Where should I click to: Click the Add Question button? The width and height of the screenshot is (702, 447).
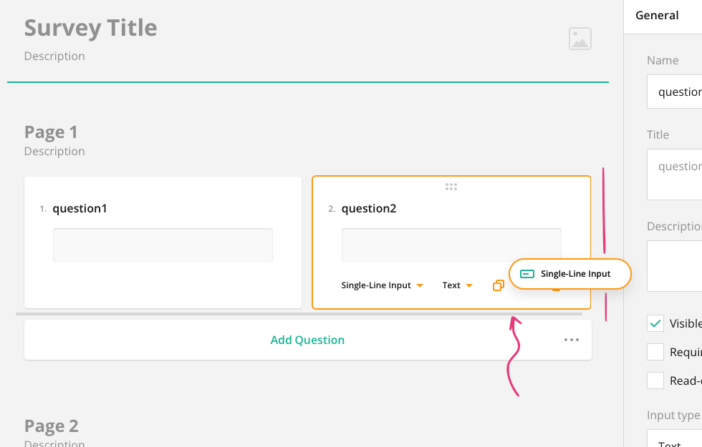pyautogui.click(x=307, y=340)
